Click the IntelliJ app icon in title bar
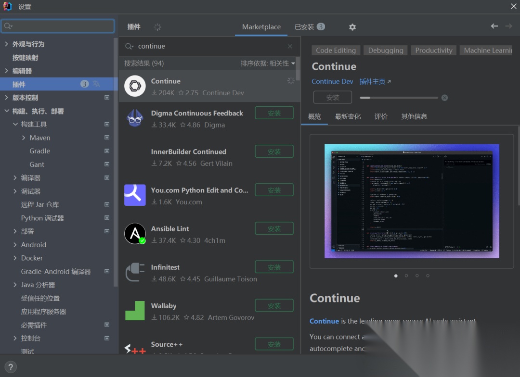 click(7, 6)
